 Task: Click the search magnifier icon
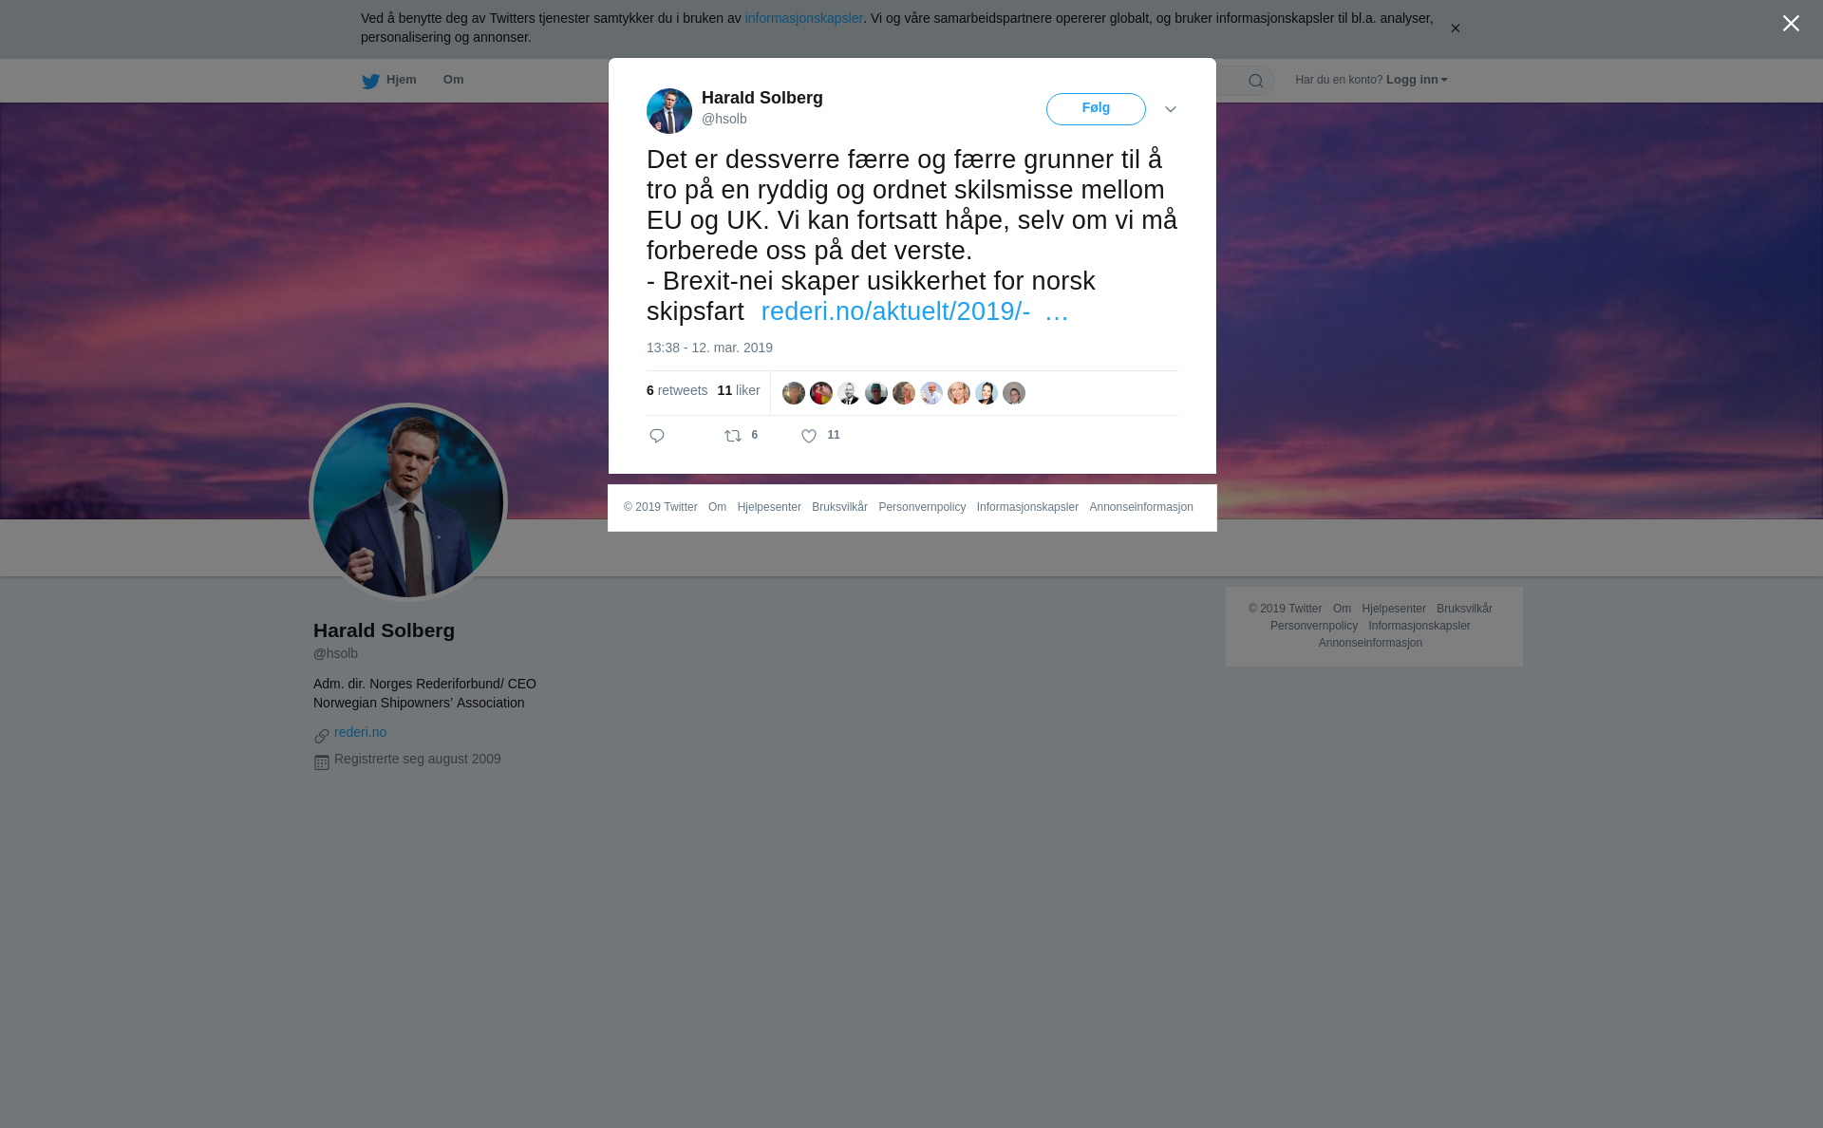pos(1256,81)
